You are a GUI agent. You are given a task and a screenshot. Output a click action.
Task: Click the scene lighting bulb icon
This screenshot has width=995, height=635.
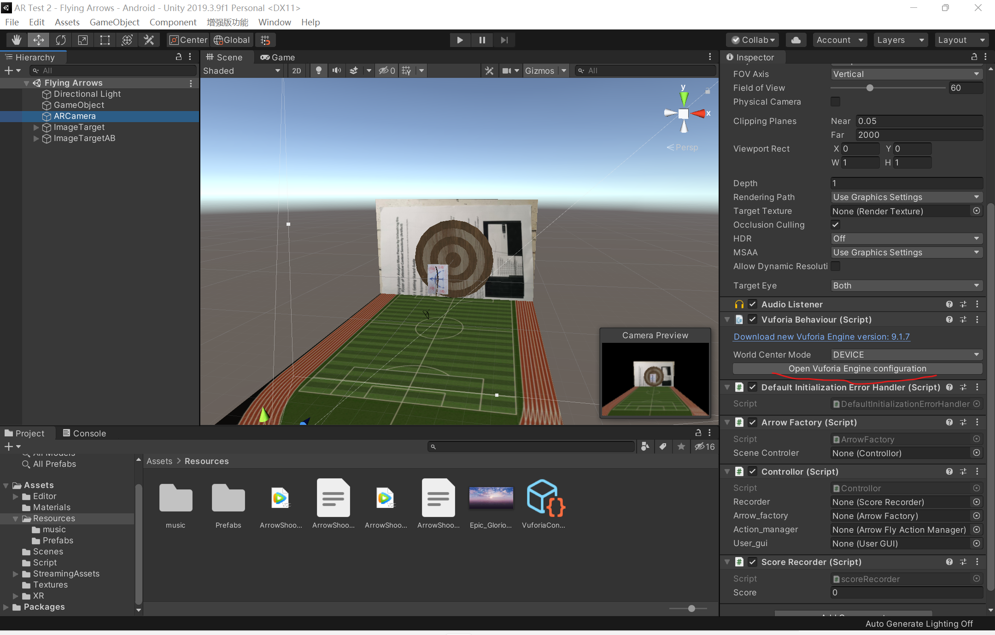318,71
